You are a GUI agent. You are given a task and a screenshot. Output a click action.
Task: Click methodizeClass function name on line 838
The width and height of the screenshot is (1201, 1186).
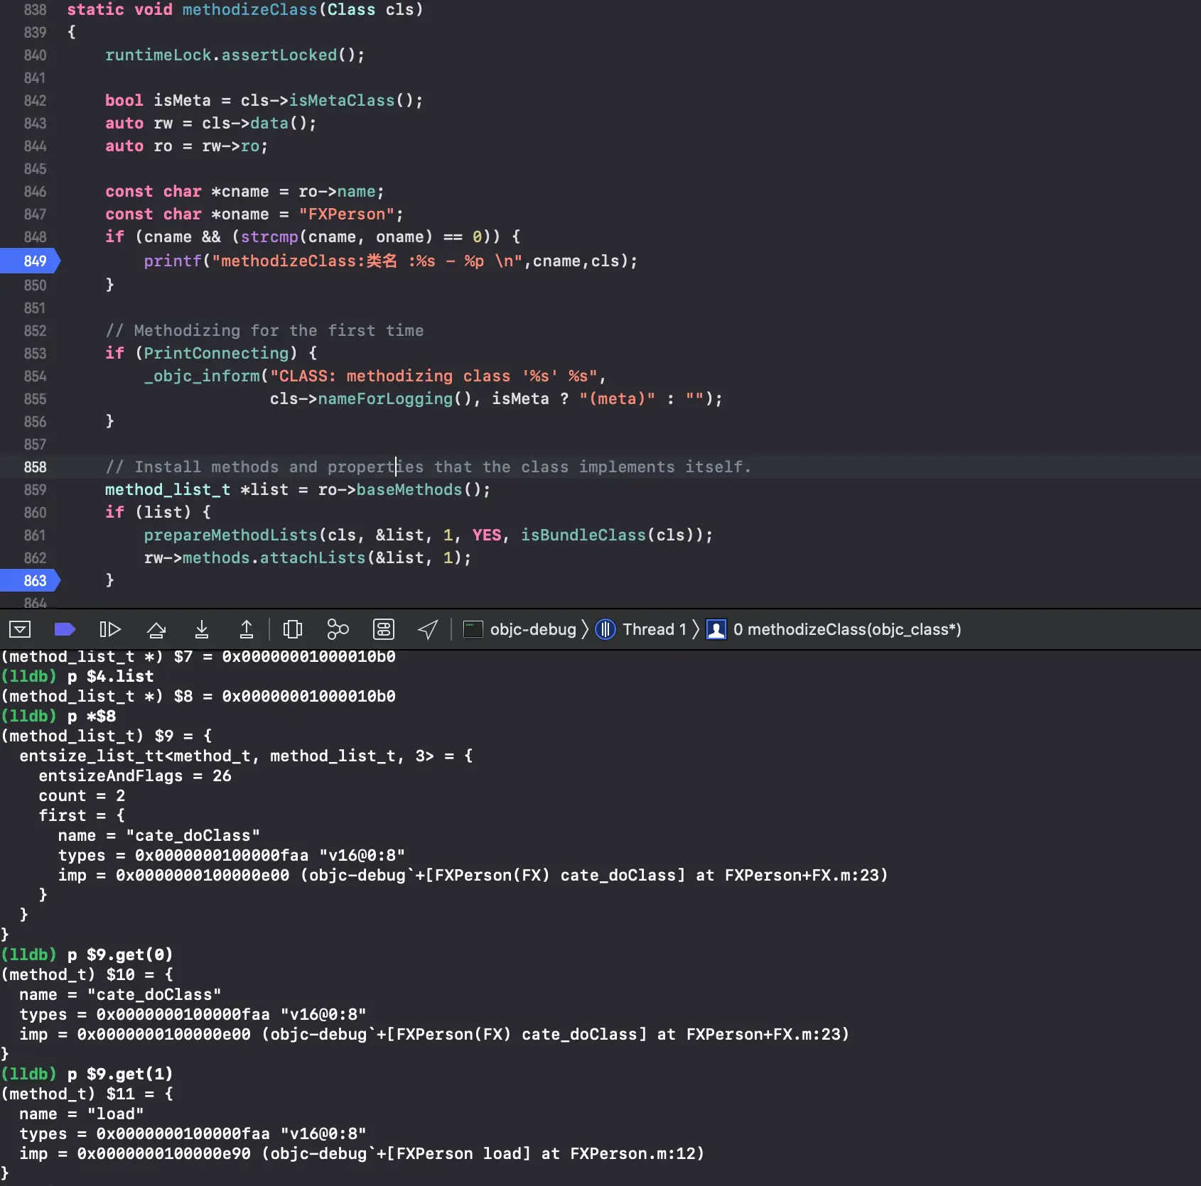click(249, 9)
